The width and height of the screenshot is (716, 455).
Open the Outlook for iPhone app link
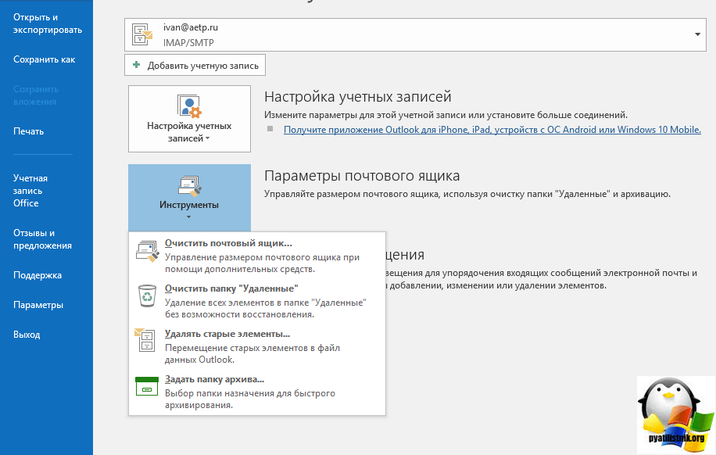pos(492,130)
